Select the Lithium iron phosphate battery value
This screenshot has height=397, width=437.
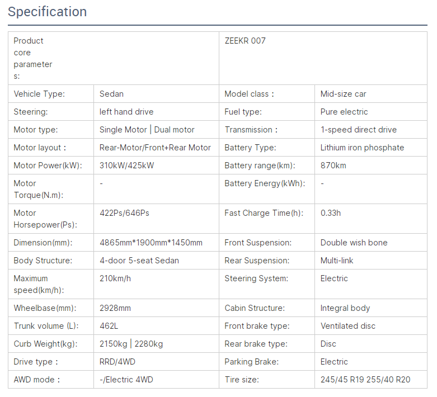362,148
